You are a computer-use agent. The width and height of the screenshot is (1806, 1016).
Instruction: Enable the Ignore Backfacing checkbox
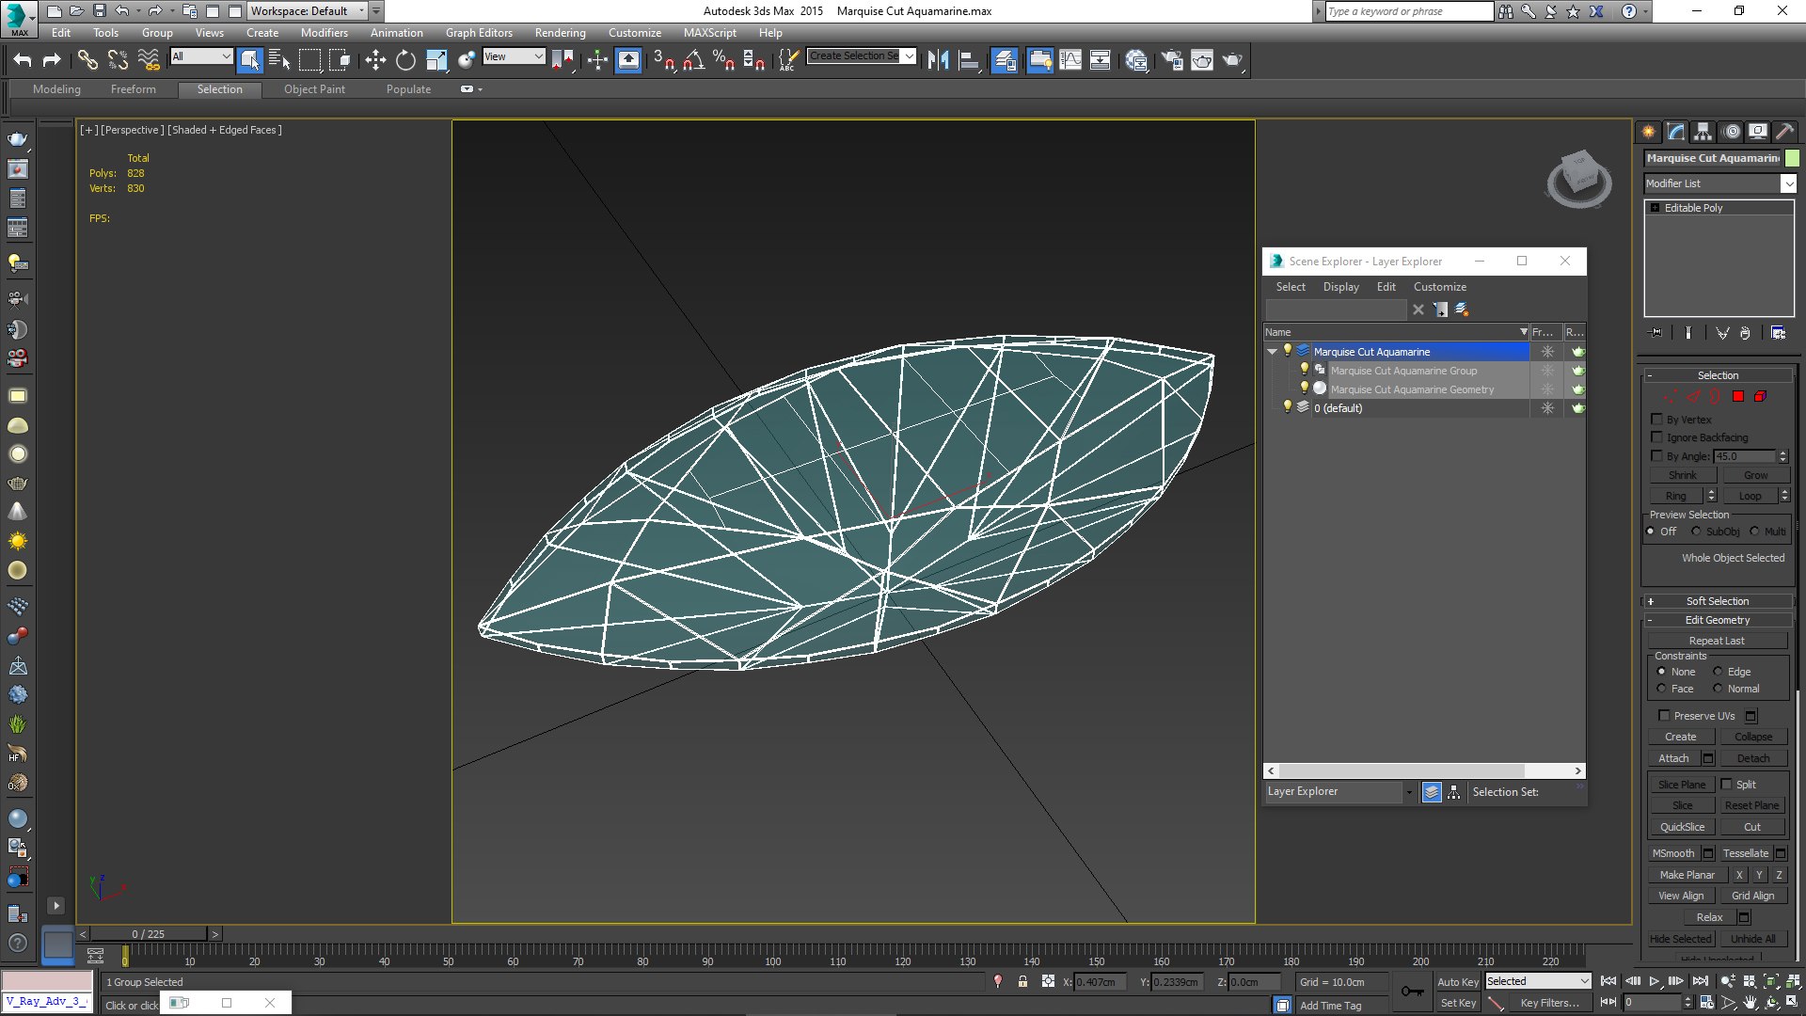pyautogui.click(x=1657, y=437)
